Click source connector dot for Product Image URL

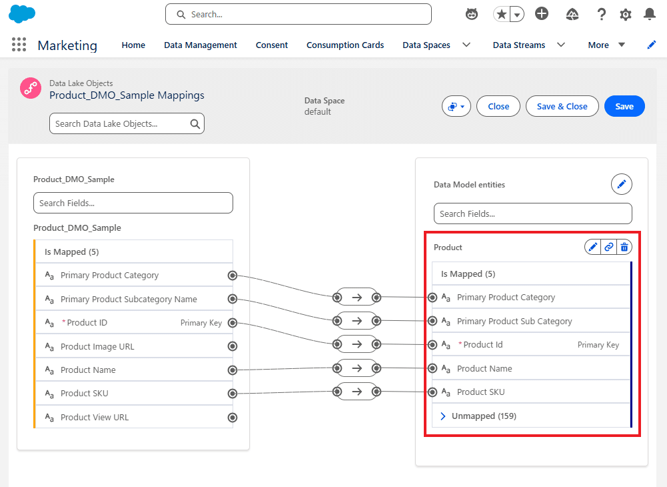[233, 346]
